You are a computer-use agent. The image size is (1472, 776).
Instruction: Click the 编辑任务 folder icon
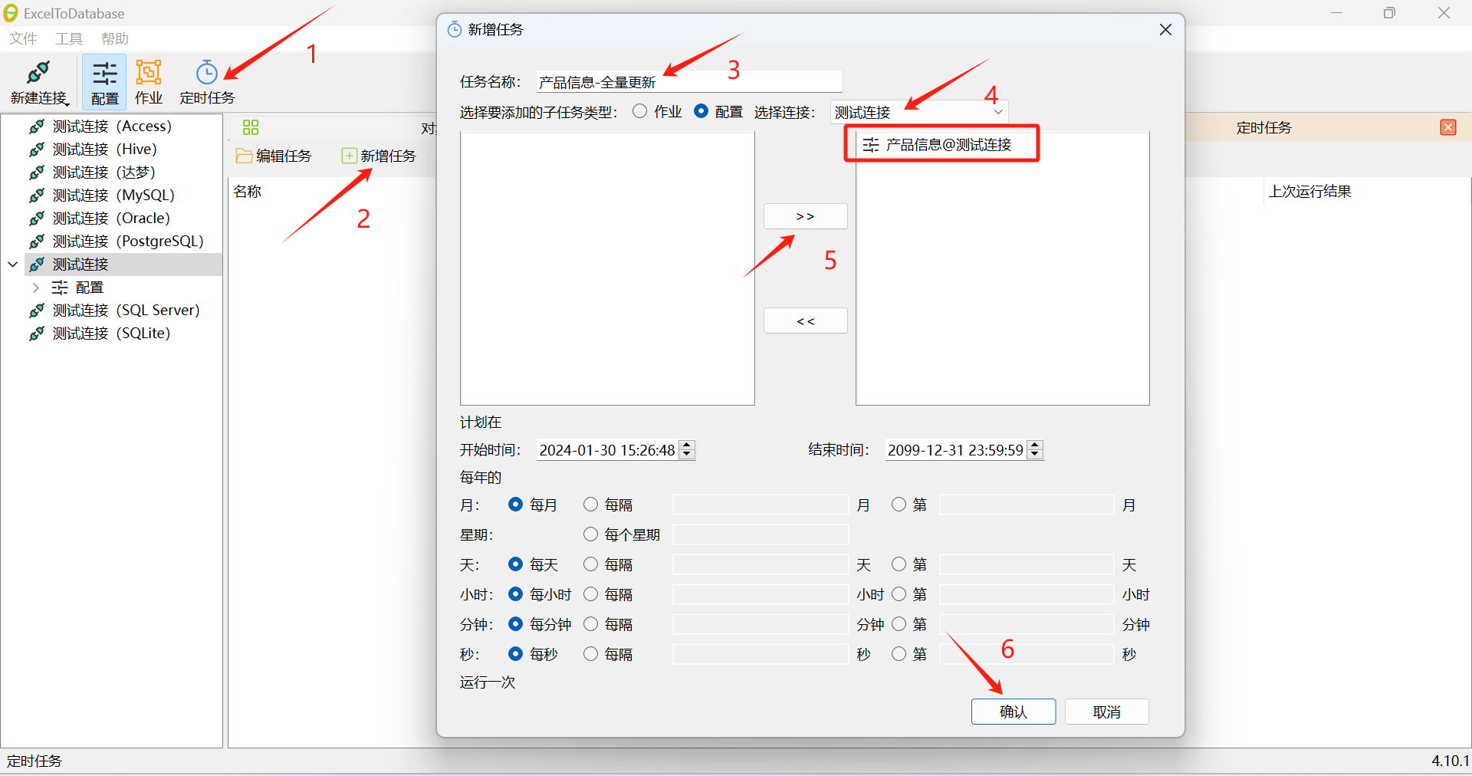(244, 156)
